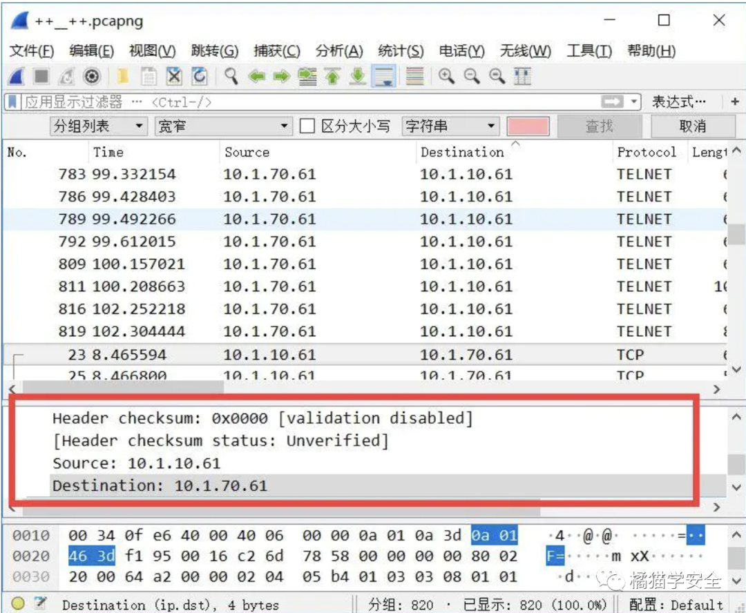Open the 电话(Y) menu
This screenshot has width=746, height=613.
(x=461, y=51)
